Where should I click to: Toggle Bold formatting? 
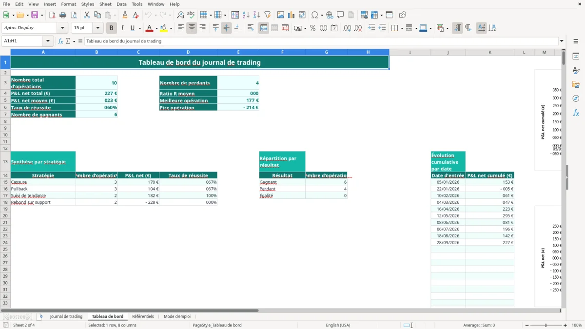coord(112,28)
